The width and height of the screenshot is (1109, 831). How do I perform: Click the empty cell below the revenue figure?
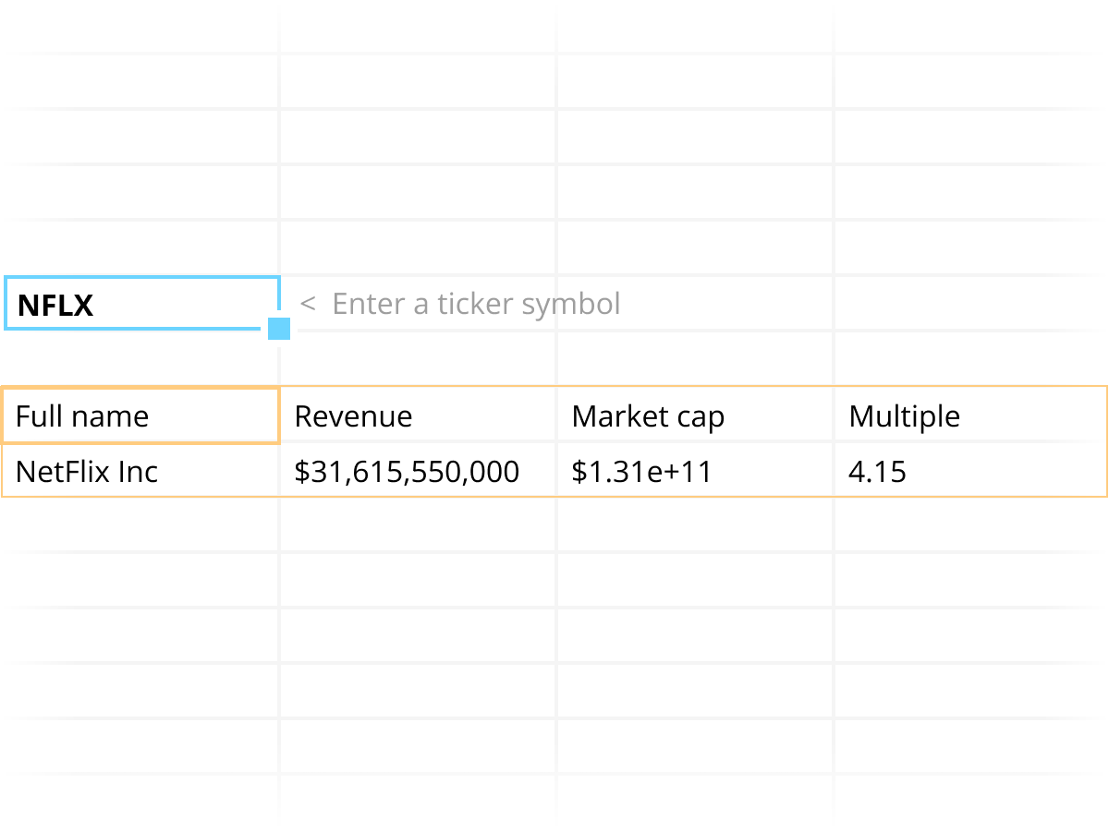coord(416,526)
